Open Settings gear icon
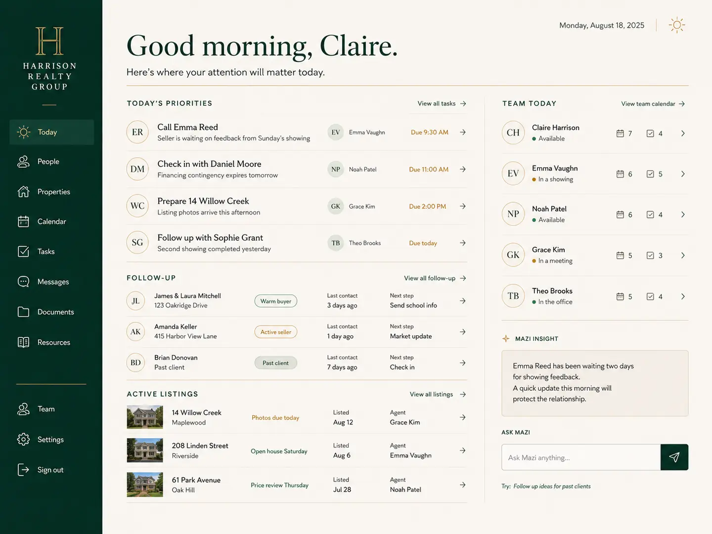This screenshot has width=712, height=534. coord(23,440)
